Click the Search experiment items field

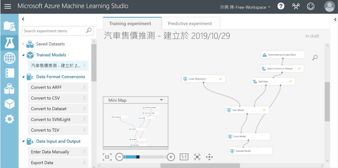(x=58, y=31)
